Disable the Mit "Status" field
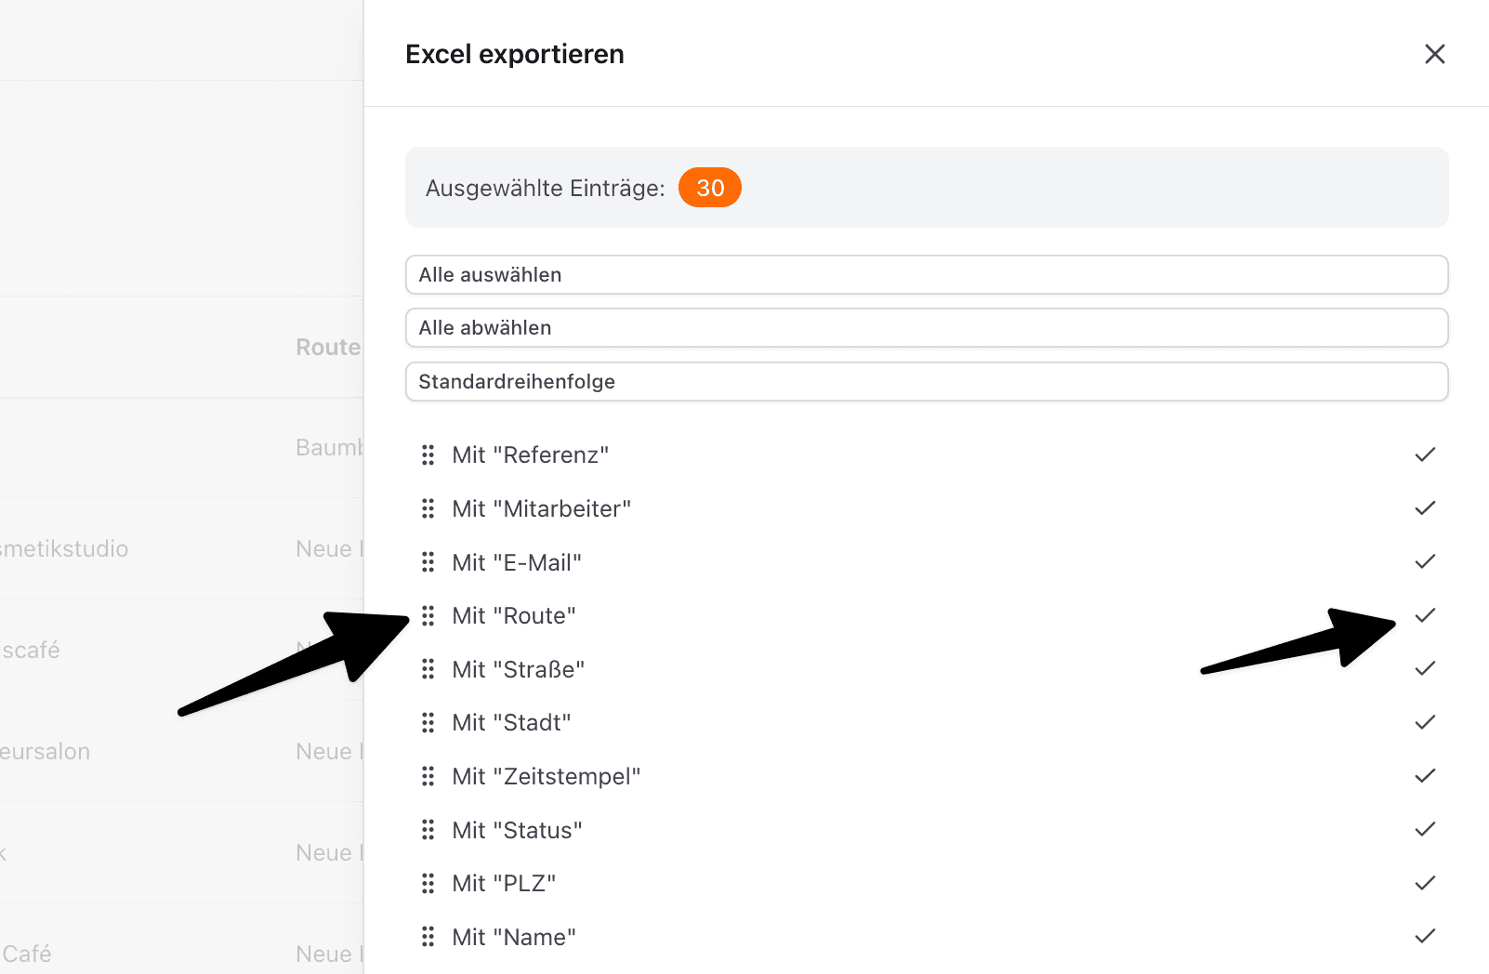 point(1424,829)
